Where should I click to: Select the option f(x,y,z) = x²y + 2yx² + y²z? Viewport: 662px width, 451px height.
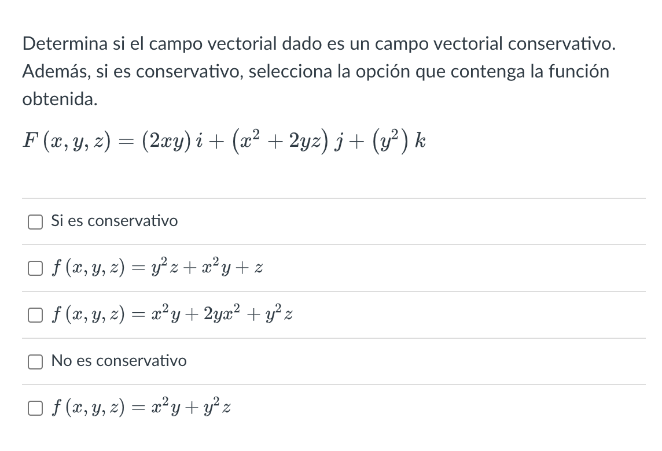click(x=35, y=315)
